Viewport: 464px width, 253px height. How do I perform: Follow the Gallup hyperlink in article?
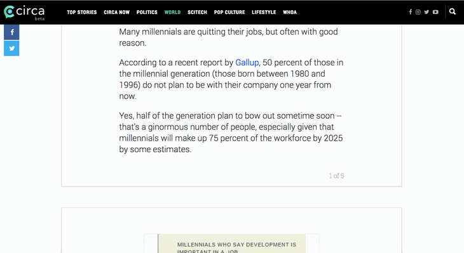tap(247, 63)
